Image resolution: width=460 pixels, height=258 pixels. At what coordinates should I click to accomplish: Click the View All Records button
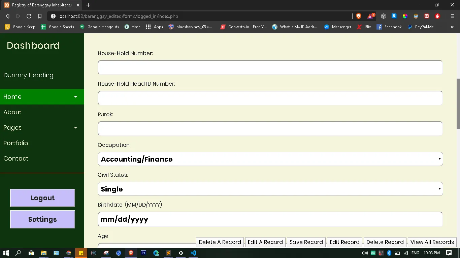(432, 242)
